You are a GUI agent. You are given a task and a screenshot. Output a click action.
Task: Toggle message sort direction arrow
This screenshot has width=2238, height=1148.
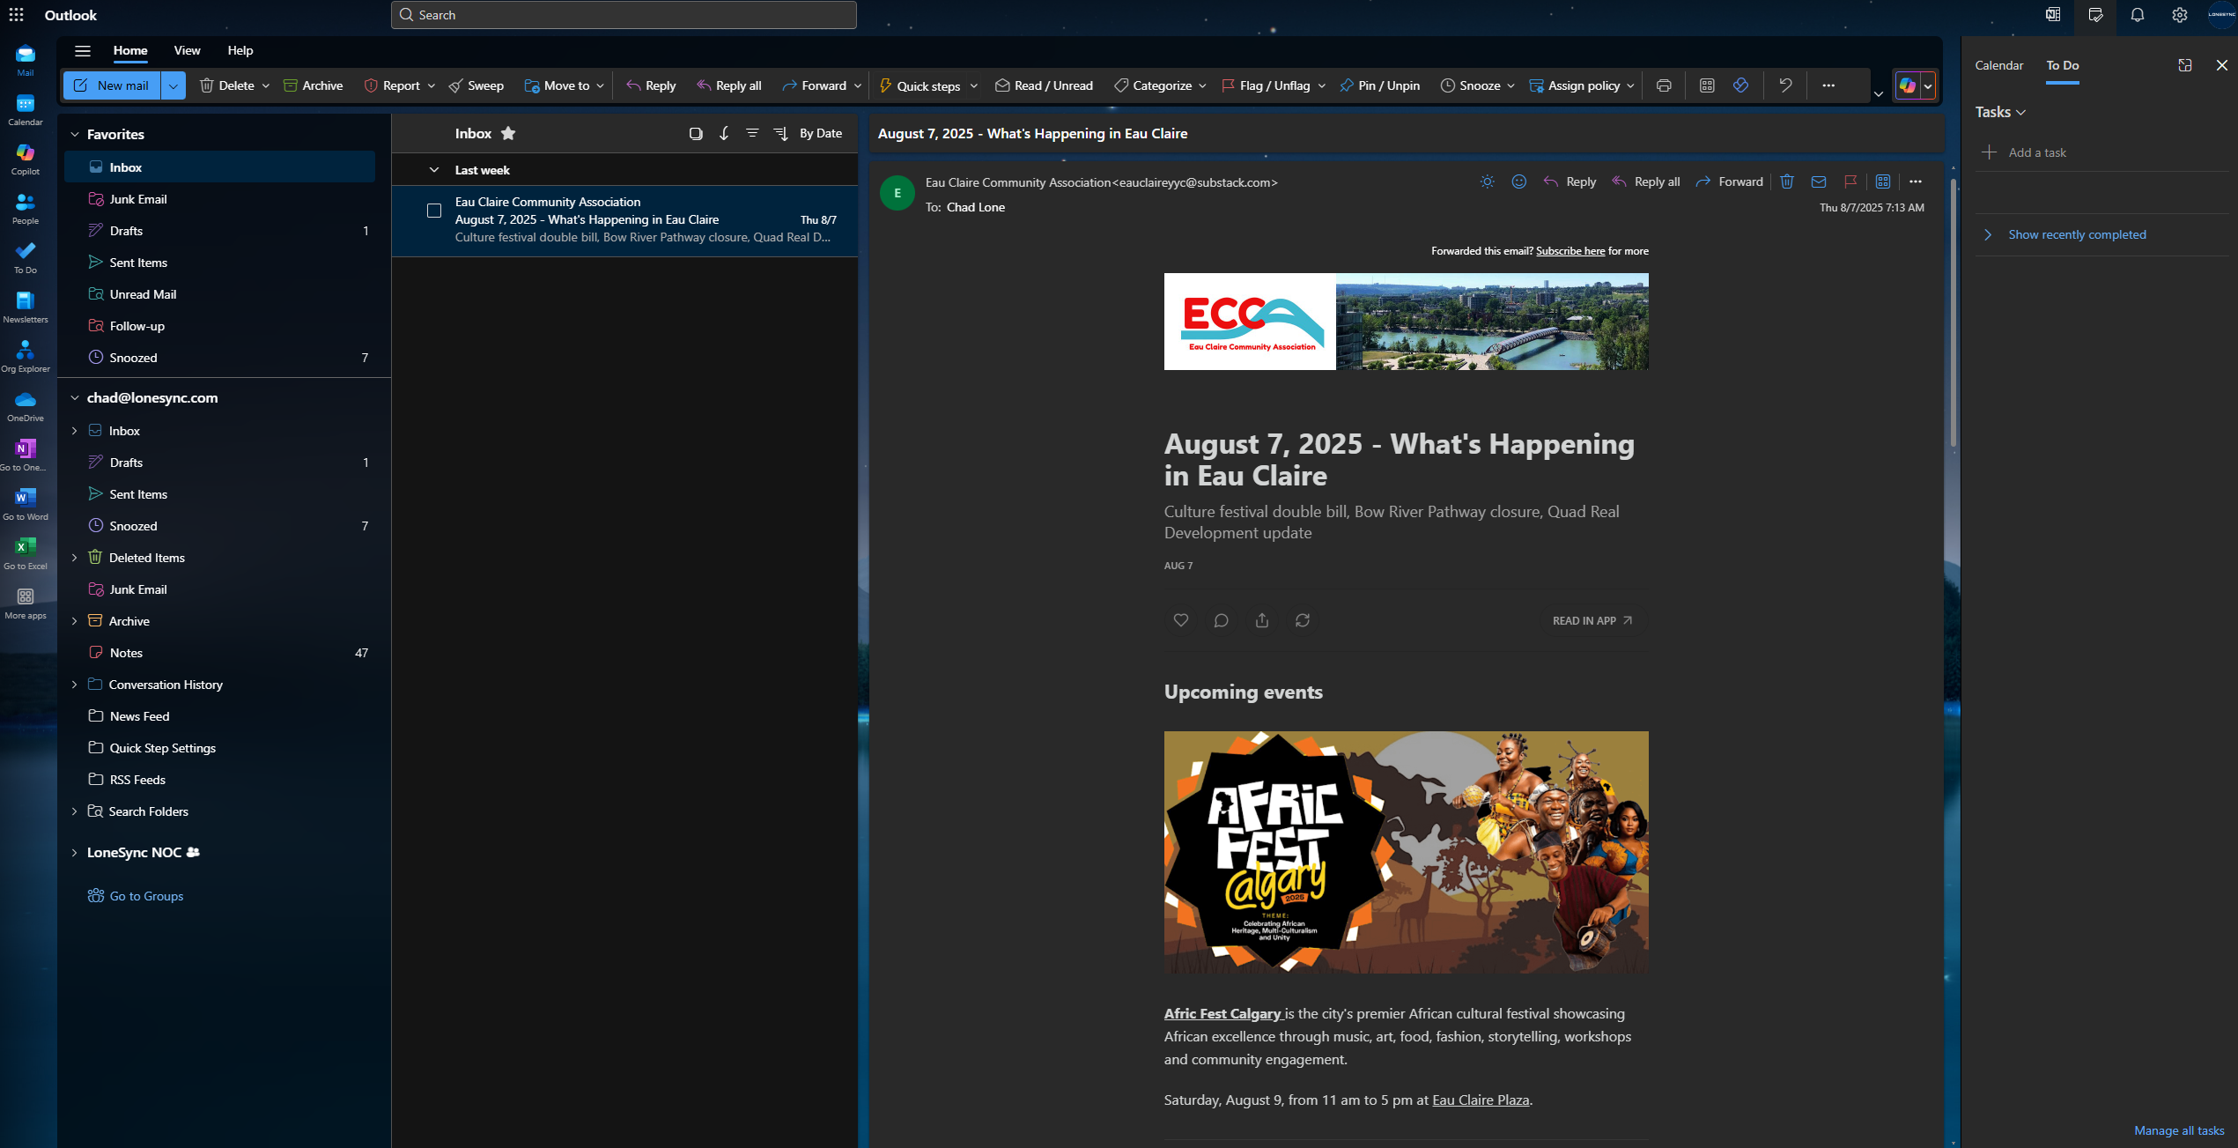pyautogui.click(x=724, y=133)
